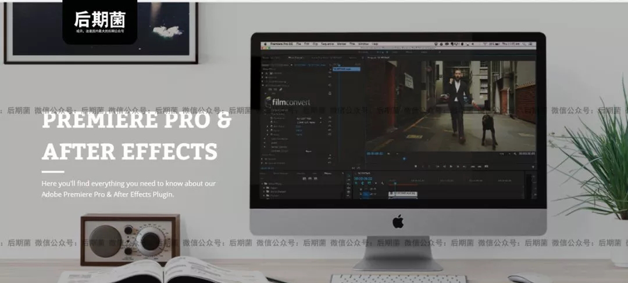Select the video clip on the timeline track
The height and width of the screenshot is (283, 628).
(403, 192)
